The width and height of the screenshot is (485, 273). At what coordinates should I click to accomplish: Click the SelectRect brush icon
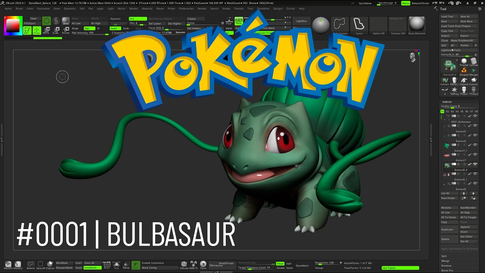coord(40,264)
